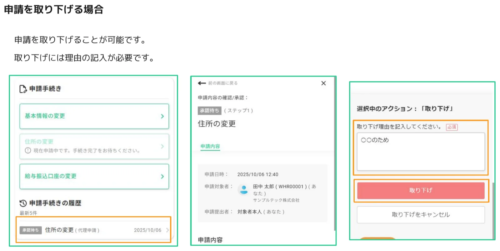
Task: Click the withdrawal panel vertical scrollbar
Action: coord(493,211)
